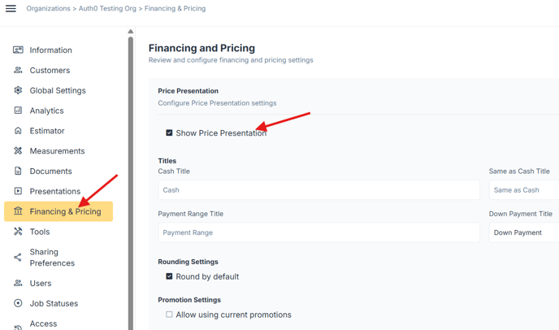Go to Job Statuses in sidebar
559x330 pixels.
coord(54,303)
